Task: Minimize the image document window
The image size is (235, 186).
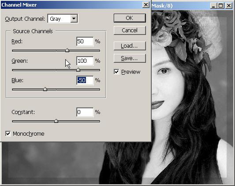Action: click(x=214, y=6)
